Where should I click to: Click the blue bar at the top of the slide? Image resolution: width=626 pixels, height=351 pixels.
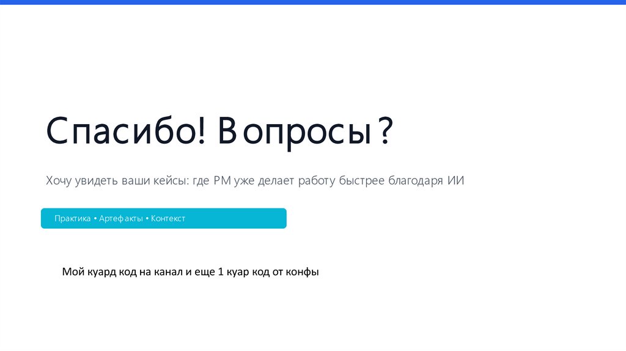click(313, 2)
